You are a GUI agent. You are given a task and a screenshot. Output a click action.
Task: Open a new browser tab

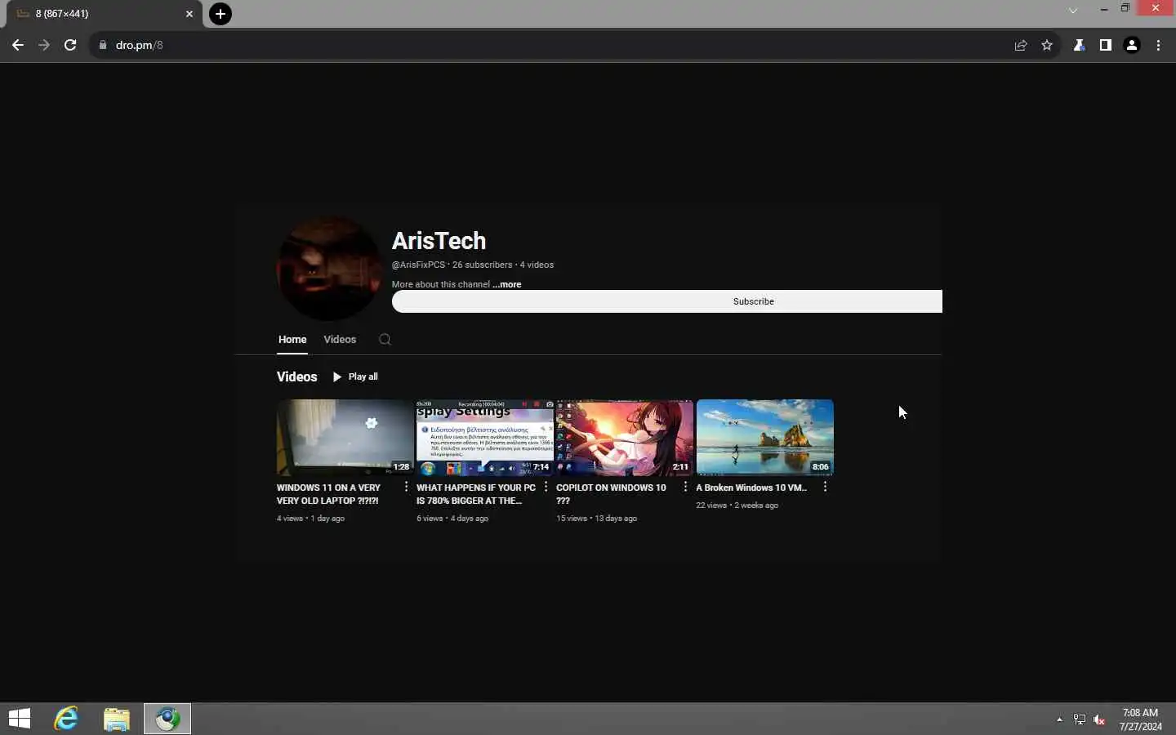point(220,14)
